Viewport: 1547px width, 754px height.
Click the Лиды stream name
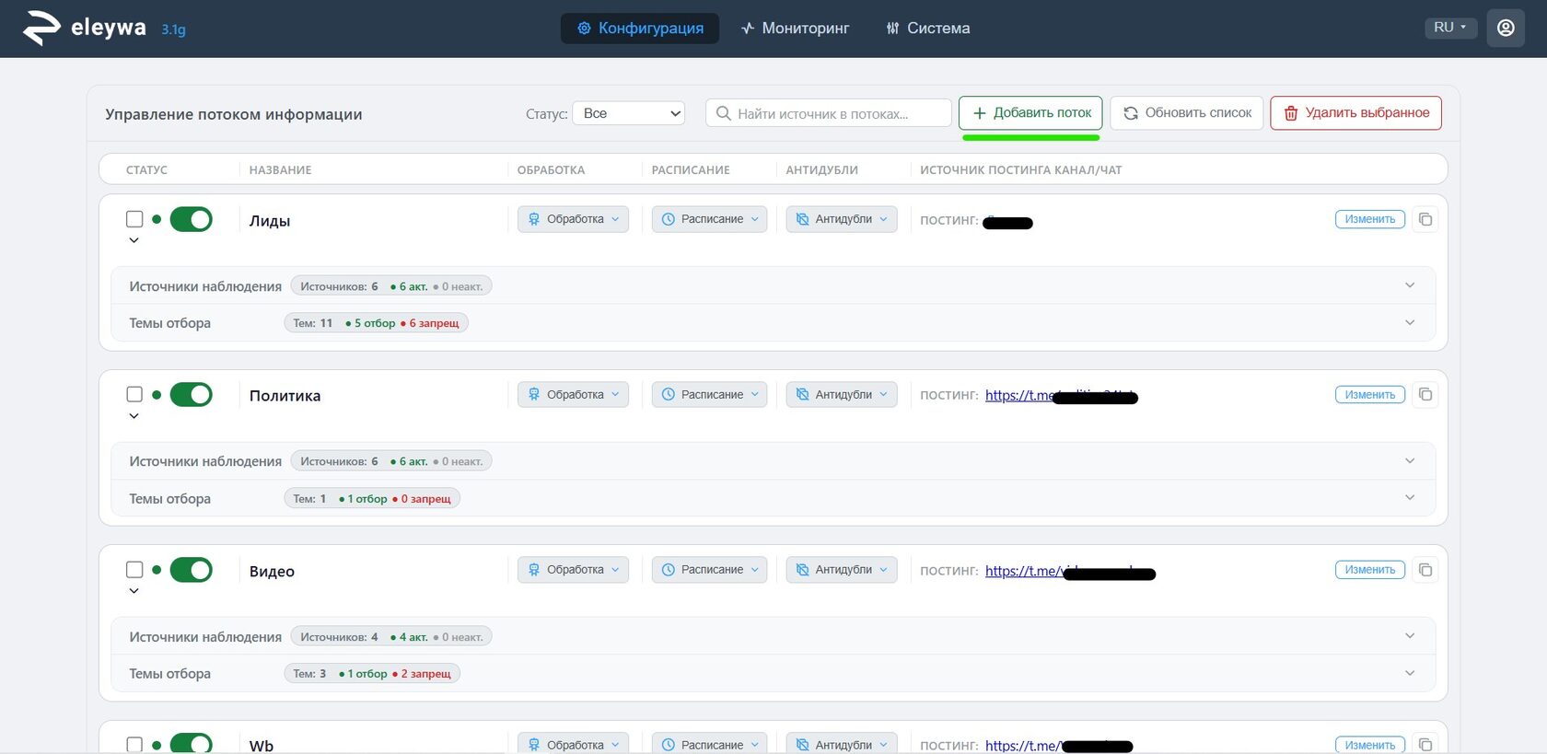coord(270,221)
